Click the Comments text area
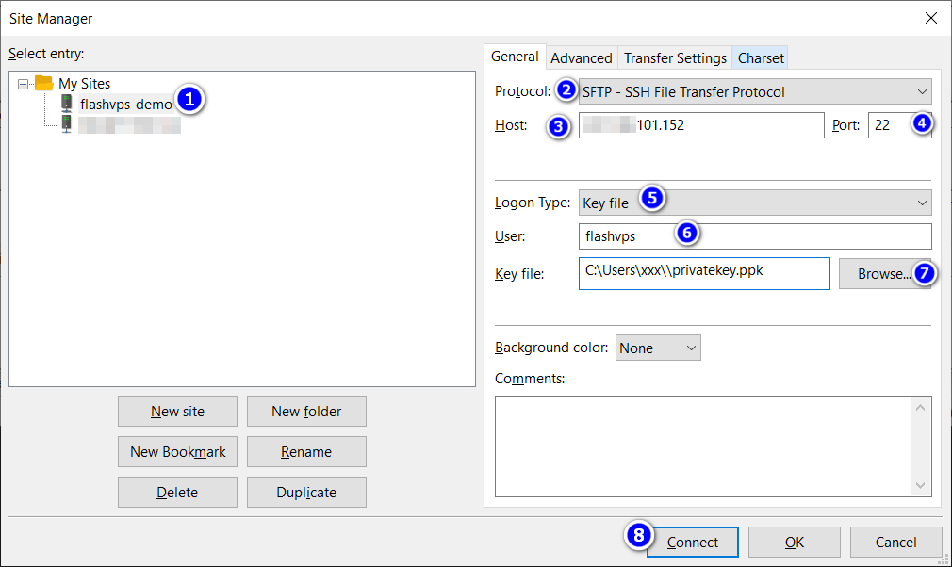The image size is (952, 567). [702, 445]
